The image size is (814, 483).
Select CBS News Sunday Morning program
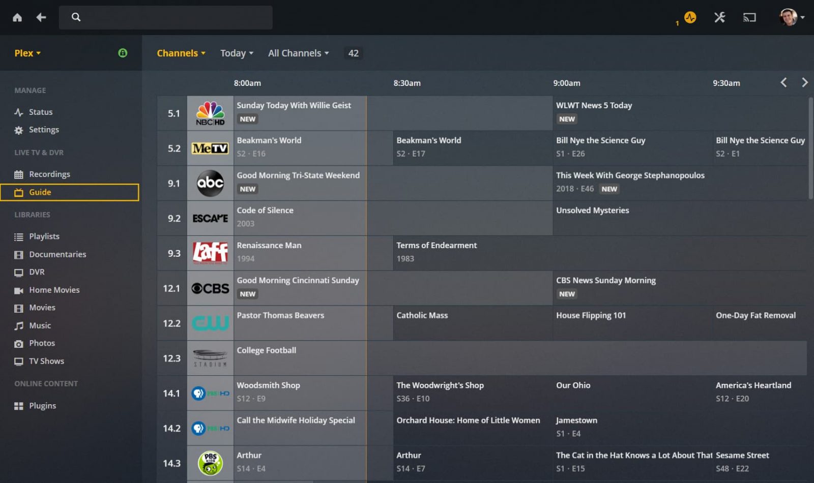(680, 288)
